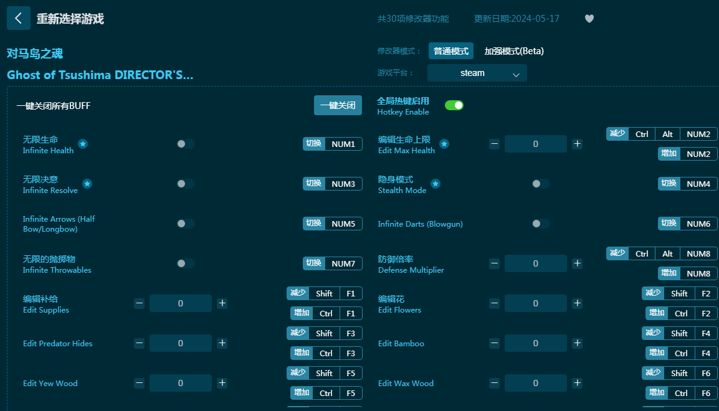Click 减少 Ctrl Alt NUM8 hotkey button

(x=662, y=253)
